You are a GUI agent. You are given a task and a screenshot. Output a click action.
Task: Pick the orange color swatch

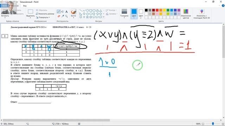point(161,10)
